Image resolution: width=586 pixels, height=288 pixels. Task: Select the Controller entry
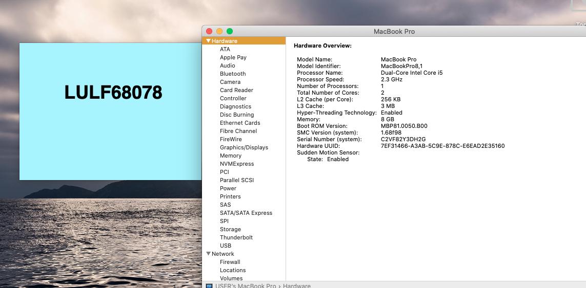click(x=233, y=99)
